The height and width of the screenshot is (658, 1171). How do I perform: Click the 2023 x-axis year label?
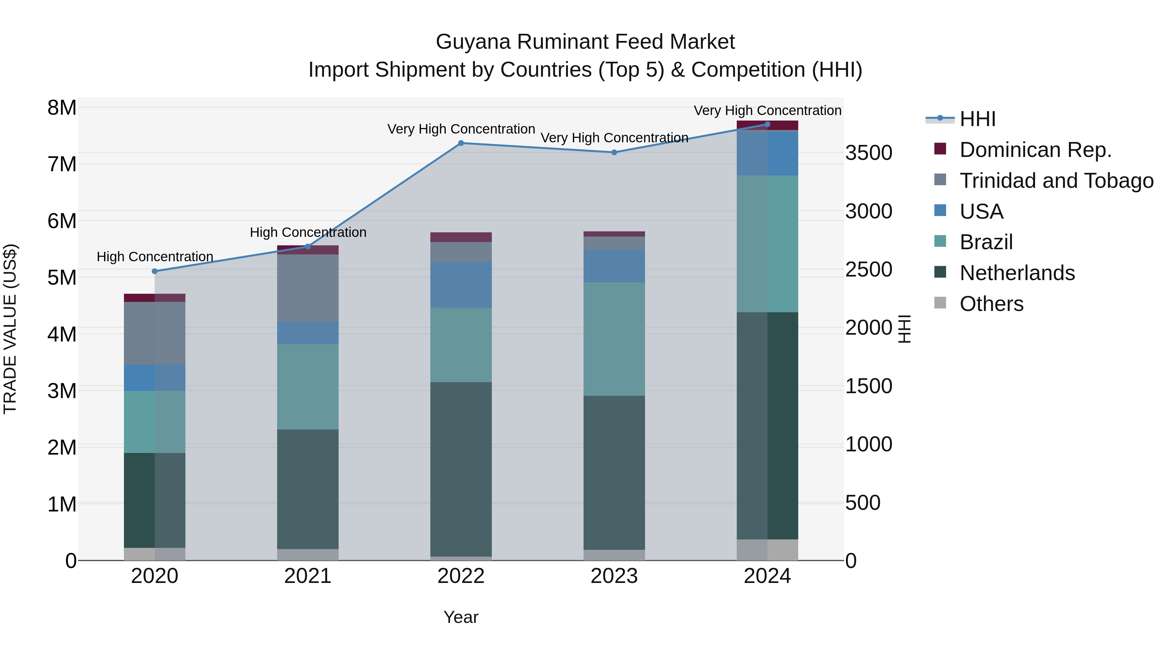click(614, 576)
